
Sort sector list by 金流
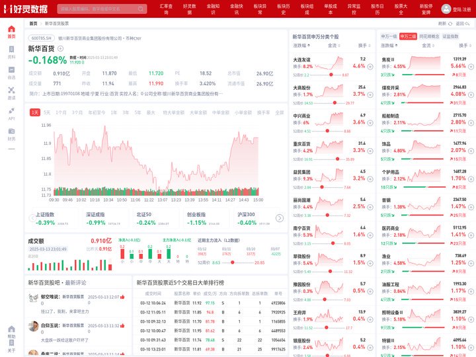click(428, 46)
